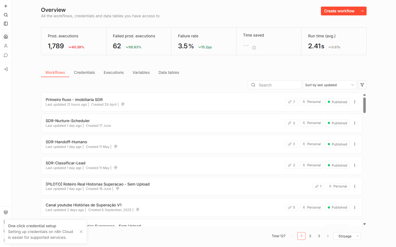Viewport: 396px width, 247px height.
Task: Open search from the left sidebar magnifier
Action: click(6, 15)
